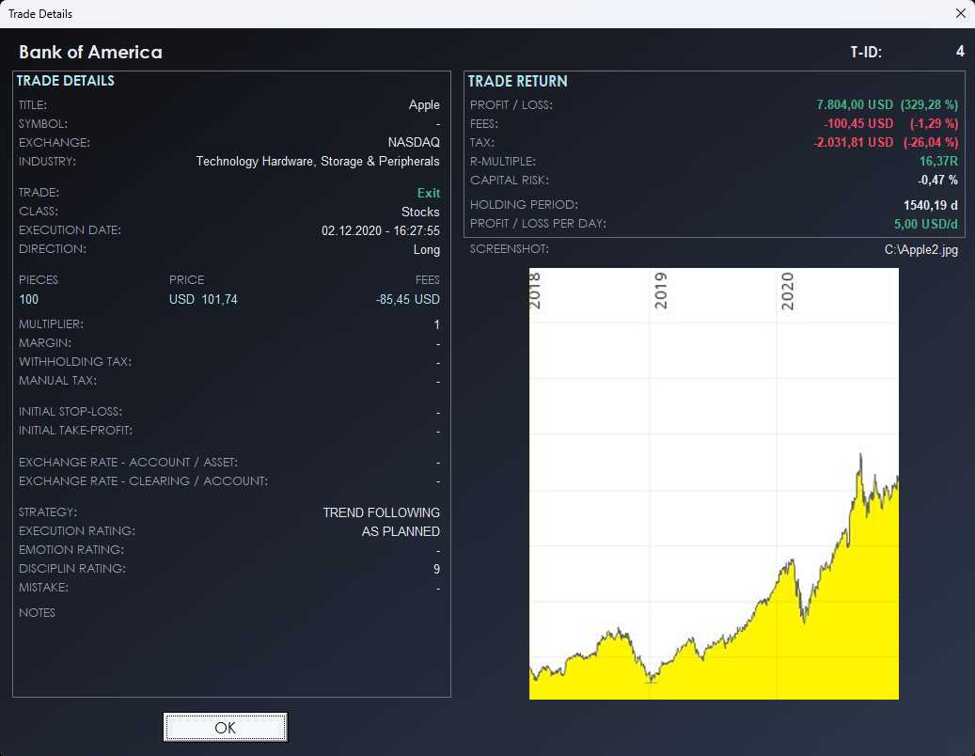This screenshot has height=756, width=975.
Task: Click the 2019 year label on chart
Action: click(660, 291)
